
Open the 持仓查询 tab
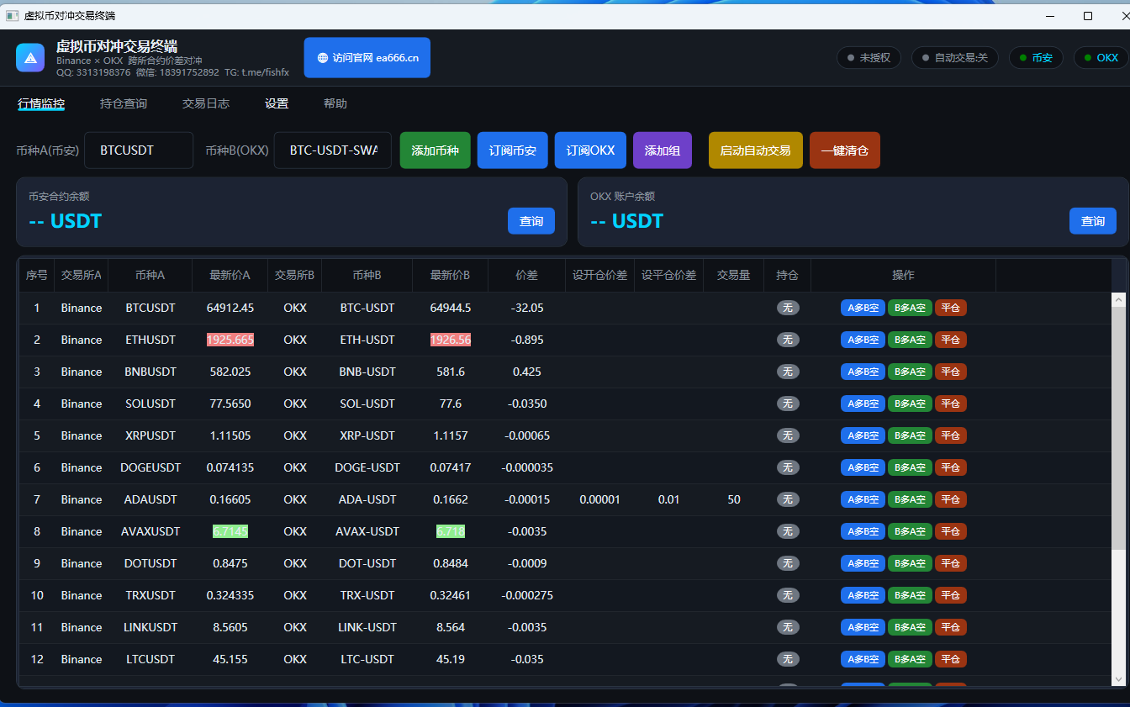coord(124,104)
